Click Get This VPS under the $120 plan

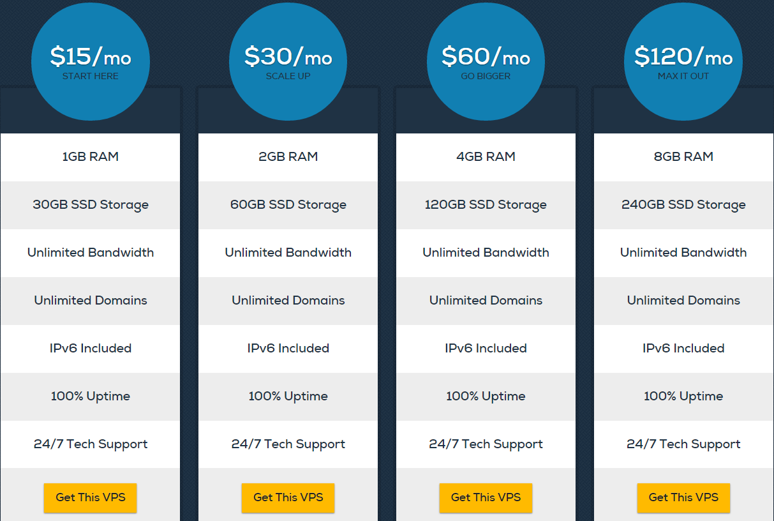[683, 498]
